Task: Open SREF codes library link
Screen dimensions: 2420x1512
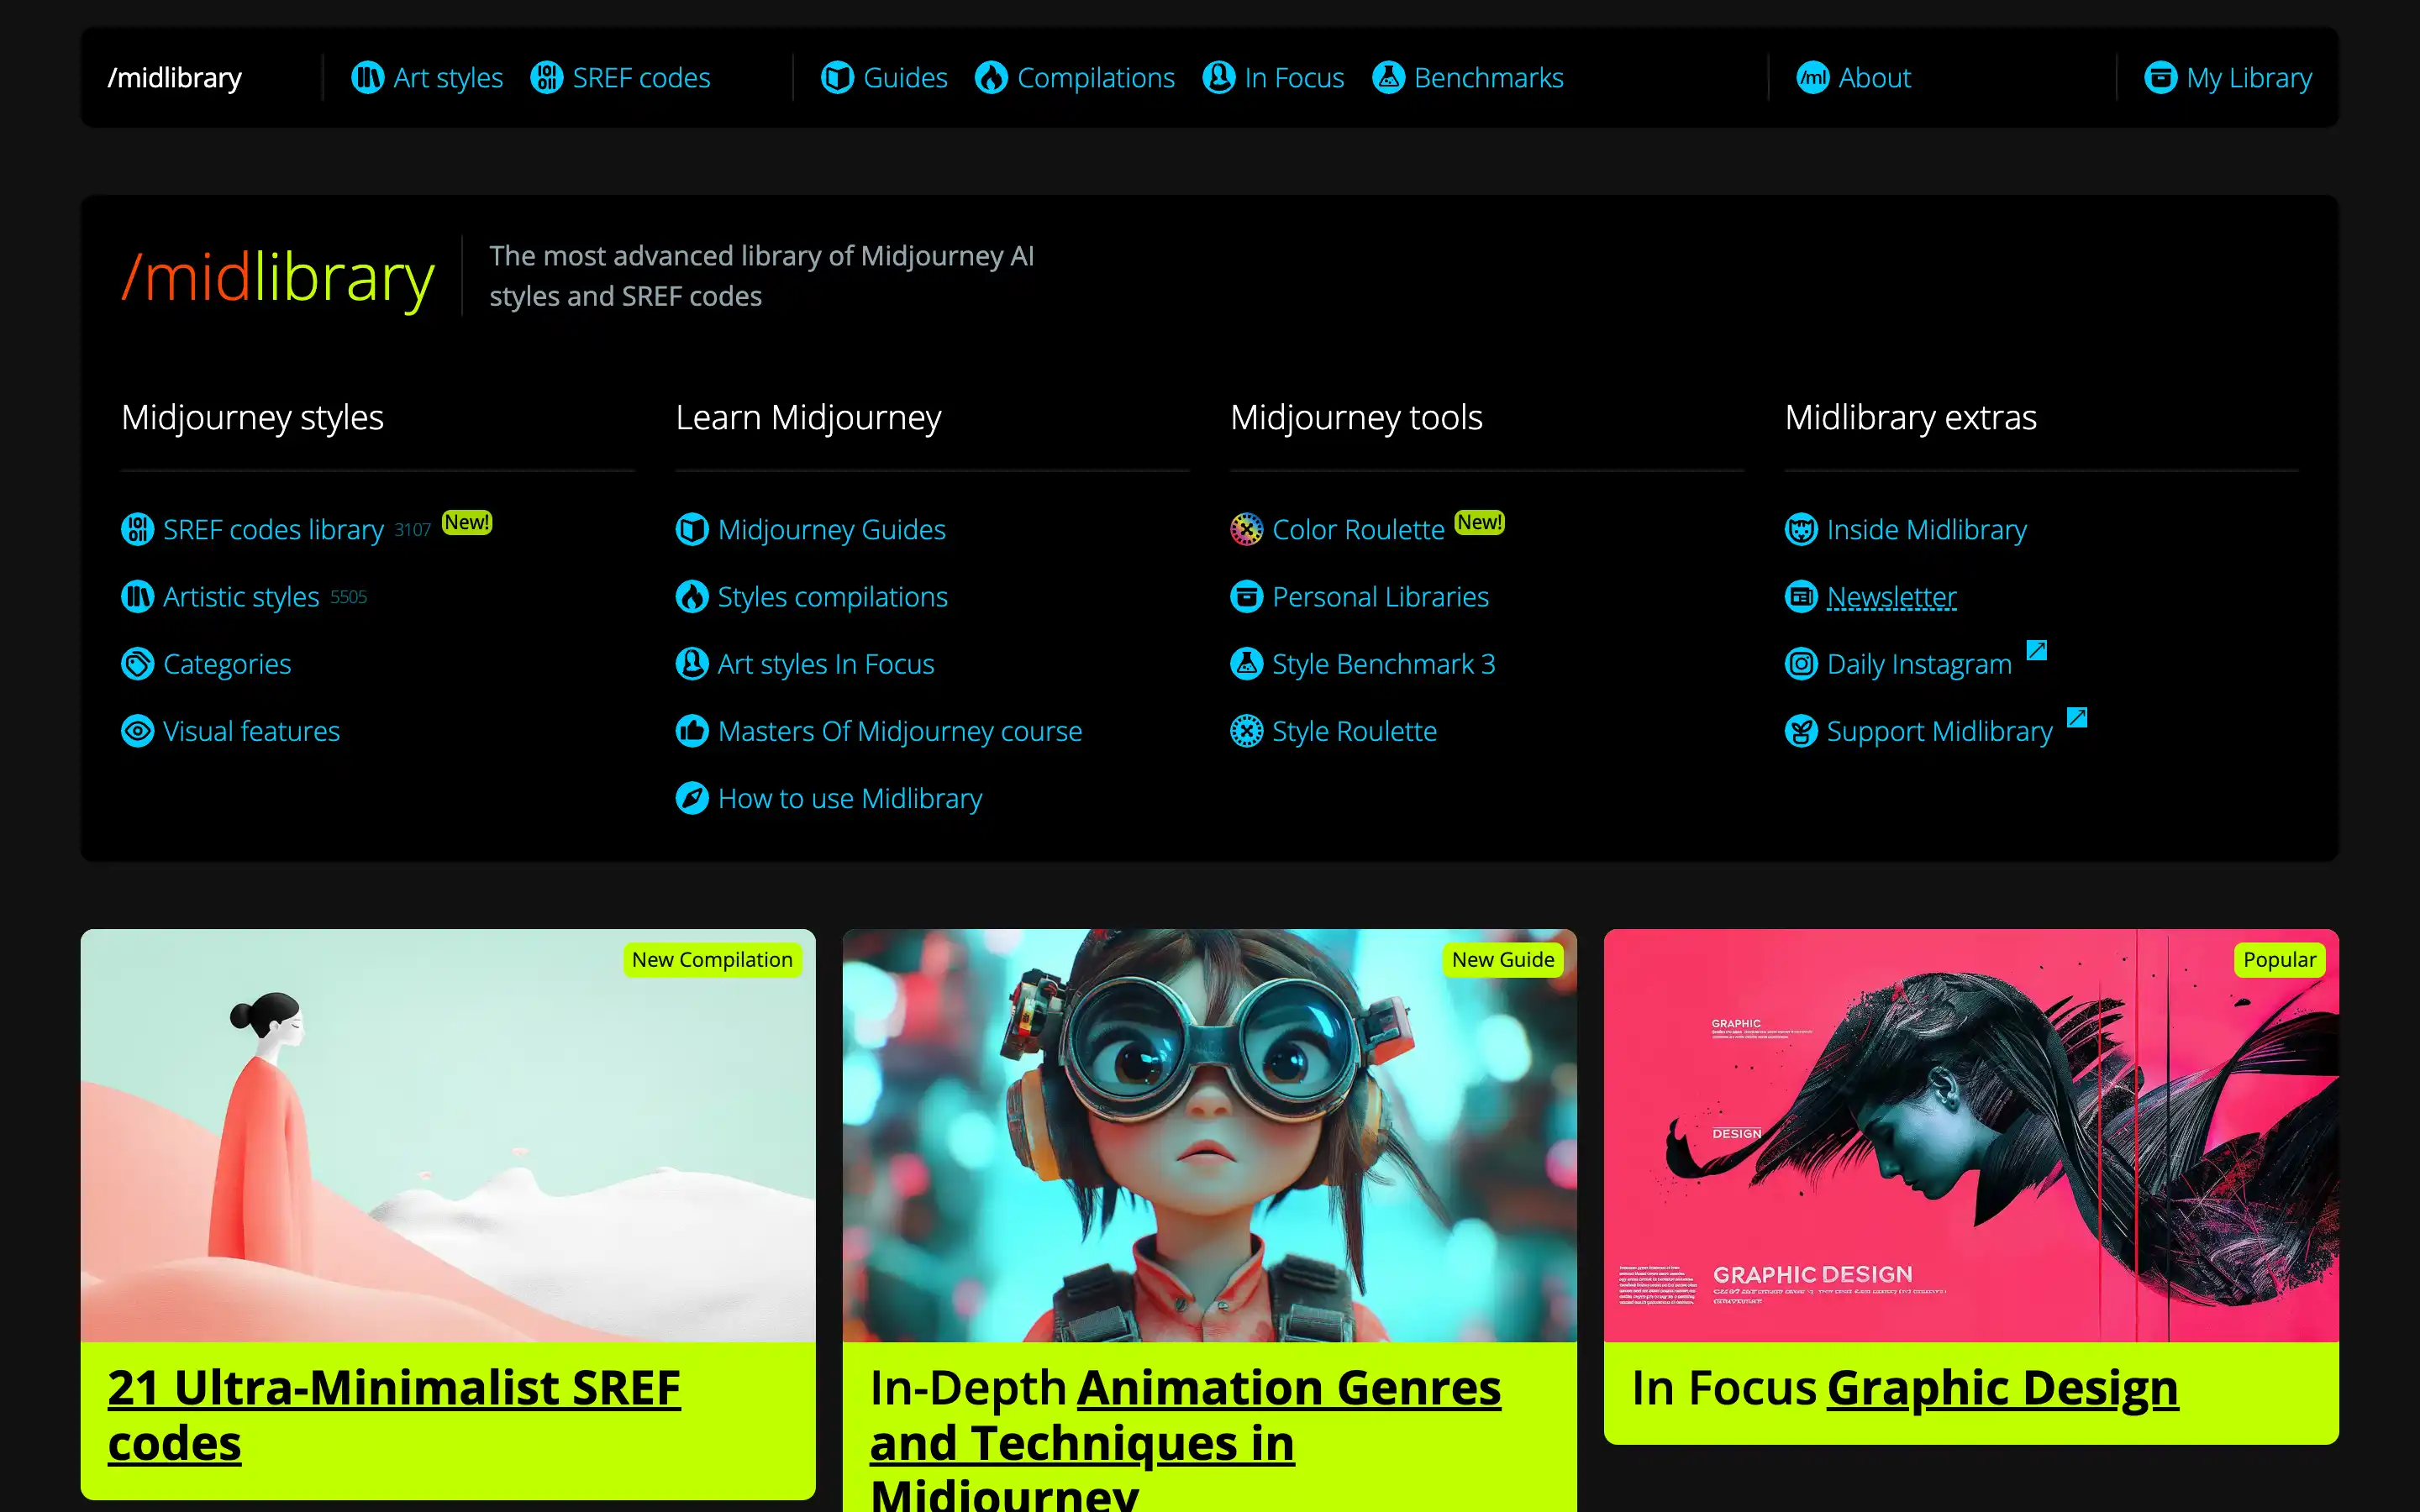Action: pyautogui.click(x=273, y=529)
